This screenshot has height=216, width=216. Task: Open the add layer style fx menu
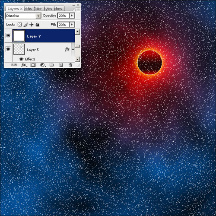coord(24,65)
